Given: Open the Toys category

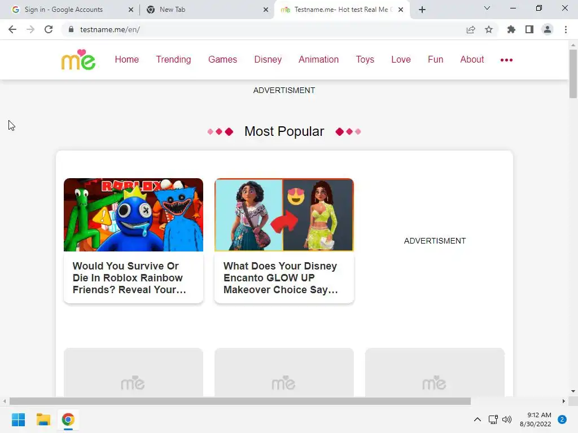Looking at the screenshot, I should tap(365, 60).
